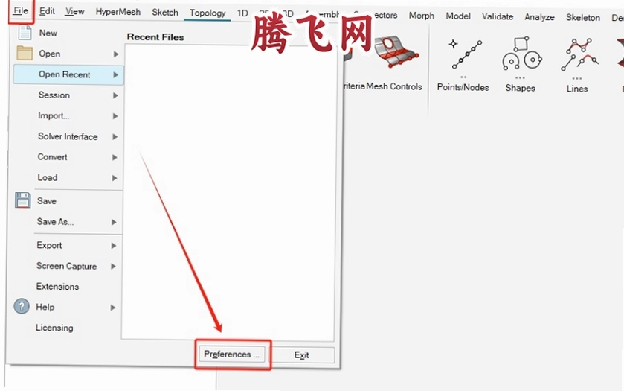The height and width of the screenshot is (391, 624).
Task: Expand the Export submenu arrow
Action: [x=114, y=246]
